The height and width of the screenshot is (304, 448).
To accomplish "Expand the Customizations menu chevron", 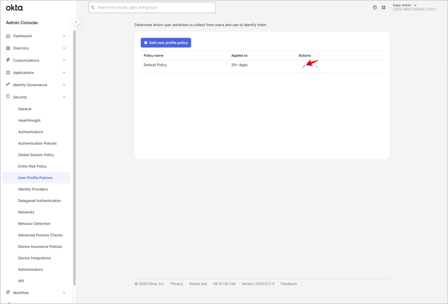I will pyautogui.click(x=64, y=61).
